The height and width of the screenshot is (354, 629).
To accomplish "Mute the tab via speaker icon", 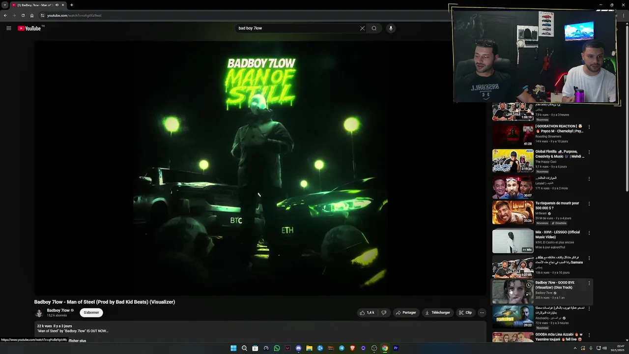I will click(x=57, y=5).
